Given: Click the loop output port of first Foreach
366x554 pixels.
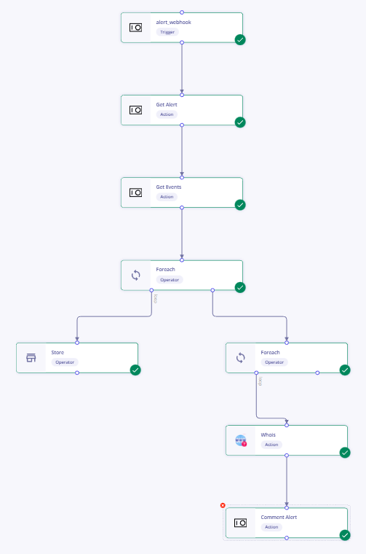Looking at the screenshot, I should 151,290.
